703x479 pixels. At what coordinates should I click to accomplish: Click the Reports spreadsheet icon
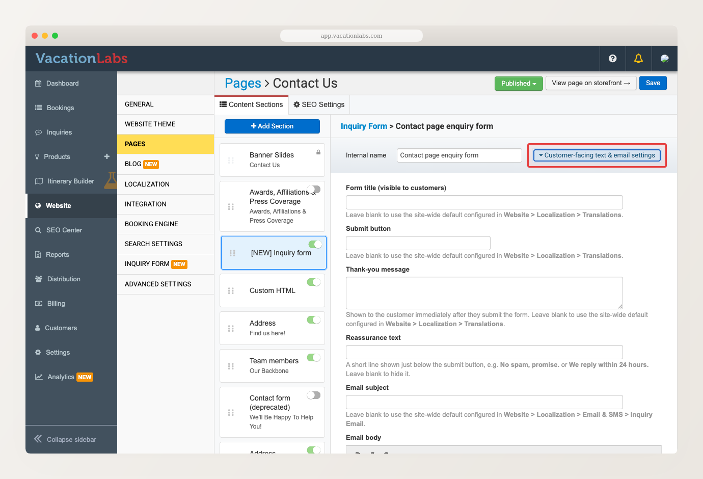point(38,255)
